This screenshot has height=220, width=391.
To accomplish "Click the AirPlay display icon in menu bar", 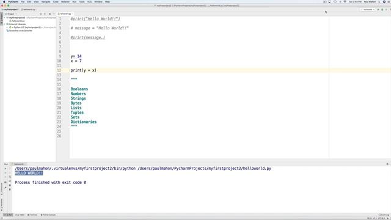I will click(x=329, y=2).
